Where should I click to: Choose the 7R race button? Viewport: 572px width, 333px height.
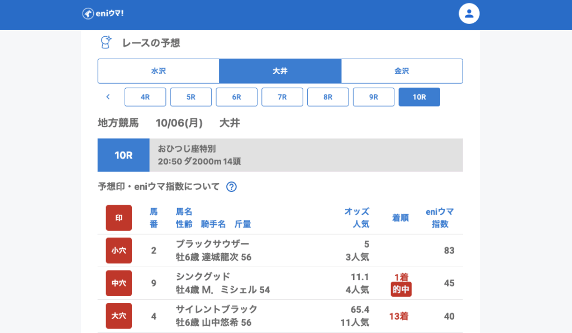pos(282,97)
